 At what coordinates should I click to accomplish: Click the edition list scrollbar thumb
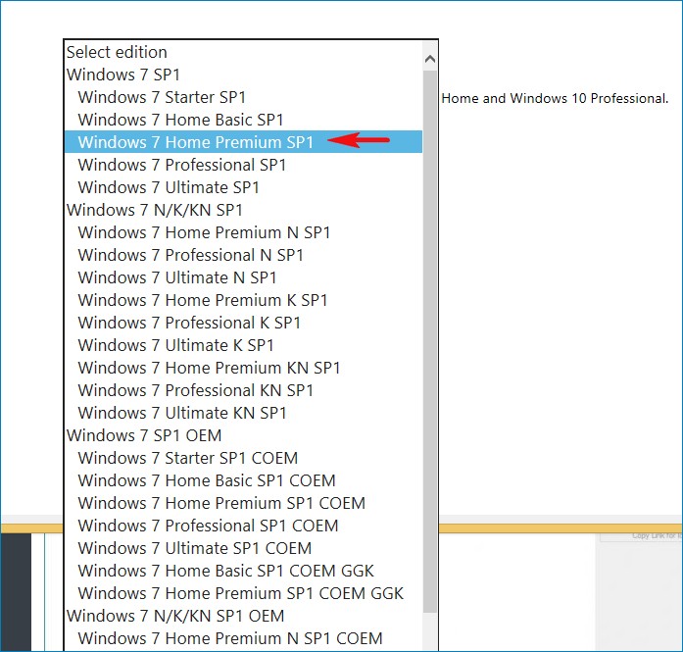tap(430, 341)
